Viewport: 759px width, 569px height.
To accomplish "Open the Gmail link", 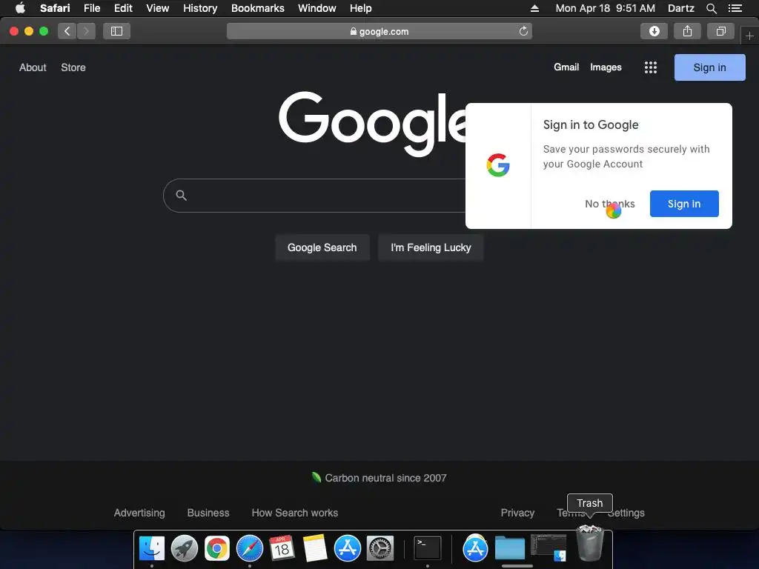I will coord(566,67).
